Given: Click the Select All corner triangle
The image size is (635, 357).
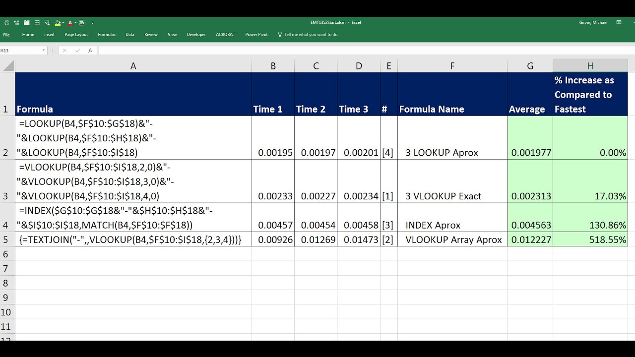Looking at the screenshot, I should (7, 66).
